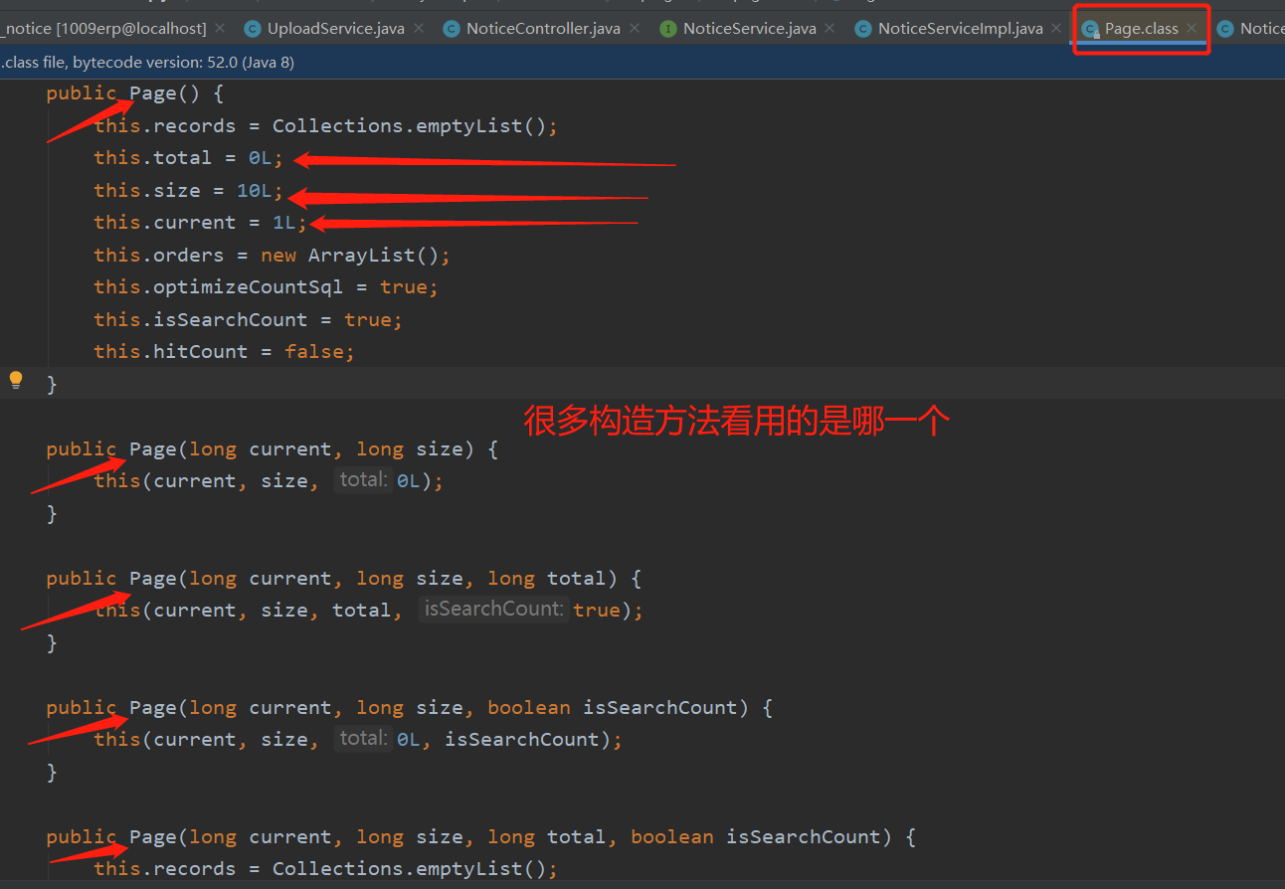The width and height of the screenshot is (1285, 889).
Task: Click the total: inlay hint in two-arg constructor
Action: [x=362, y=480]
